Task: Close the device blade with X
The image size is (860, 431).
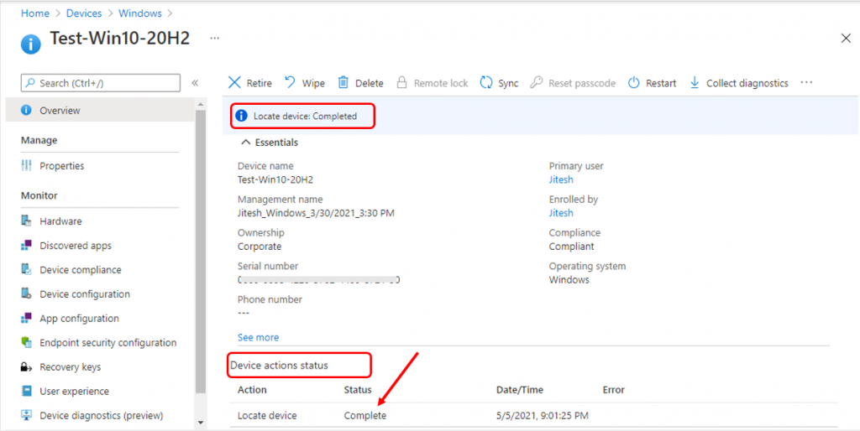Action: click(x=845, y=38)
